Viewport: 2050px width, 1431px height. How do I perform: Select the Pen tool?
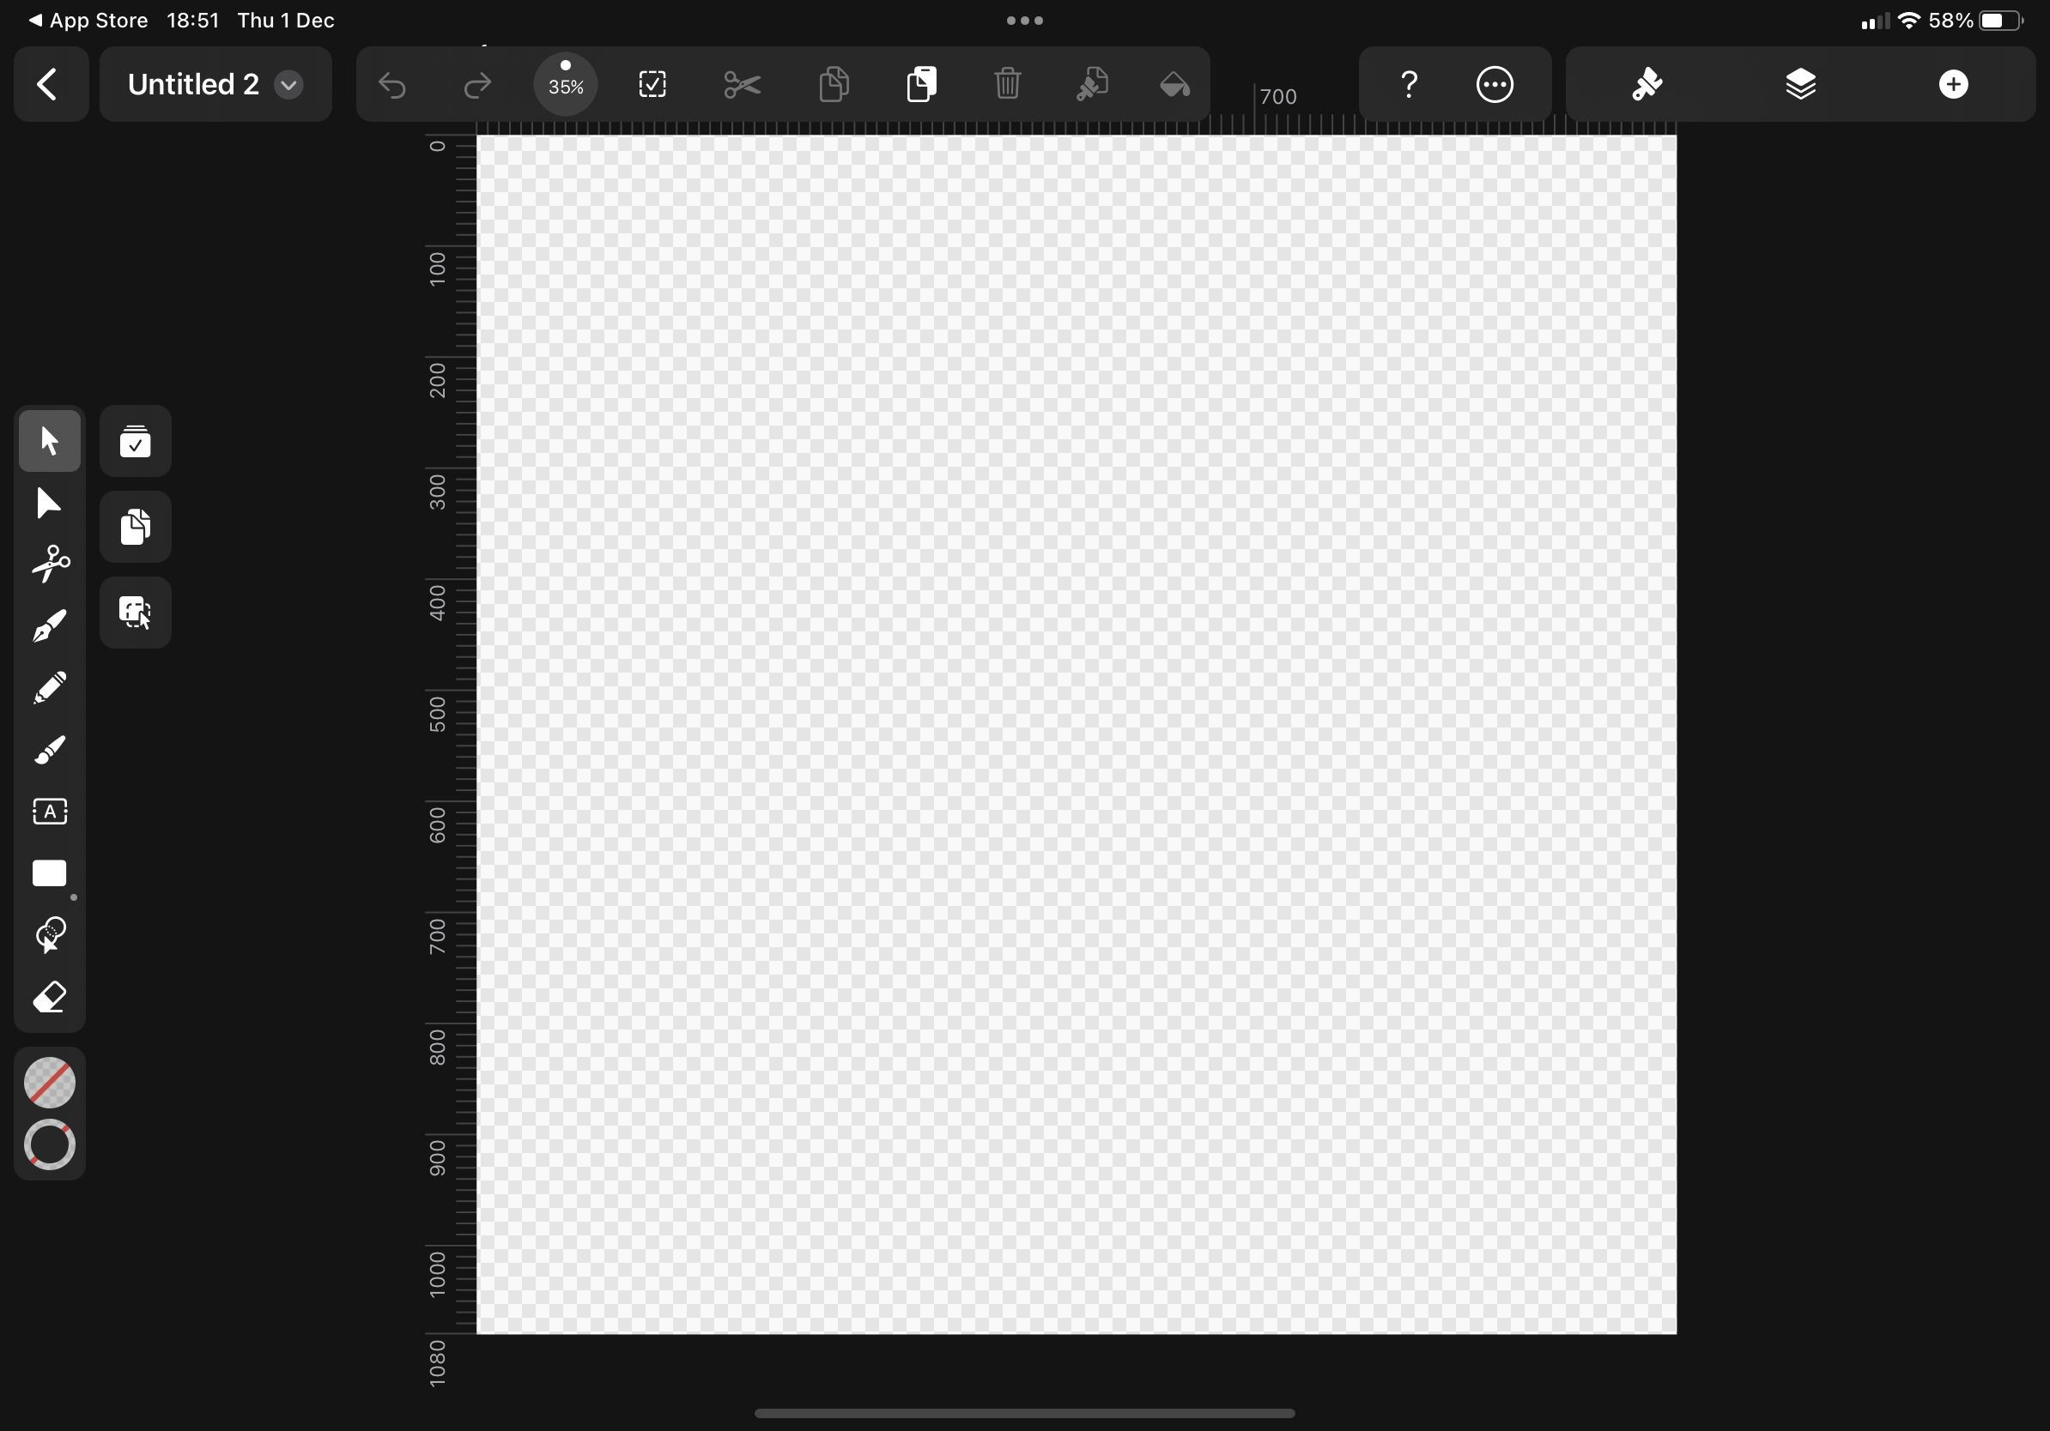tap(50, 626)
